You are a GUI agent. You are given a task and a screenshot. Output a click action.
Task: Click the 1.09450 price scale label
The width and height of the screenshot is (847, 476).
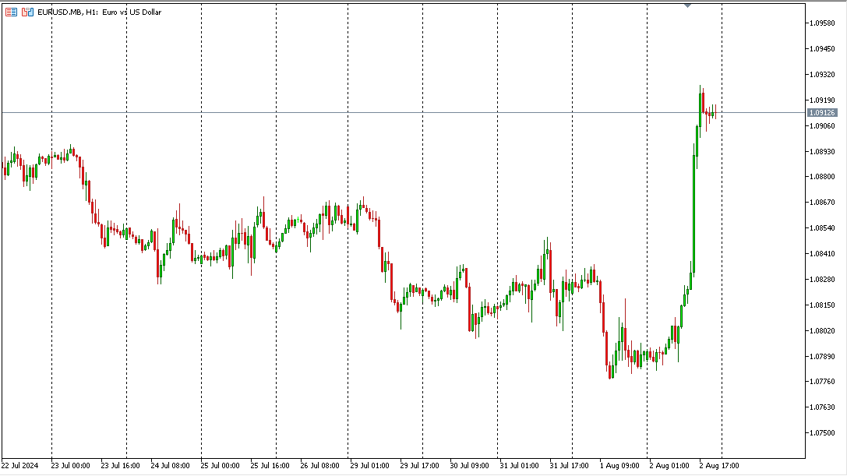821,48
